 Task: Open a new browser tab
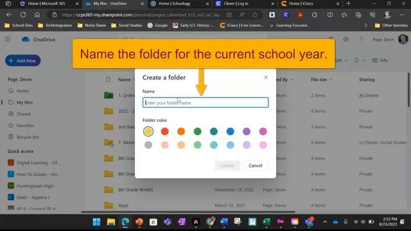click(x=348, y=4)
